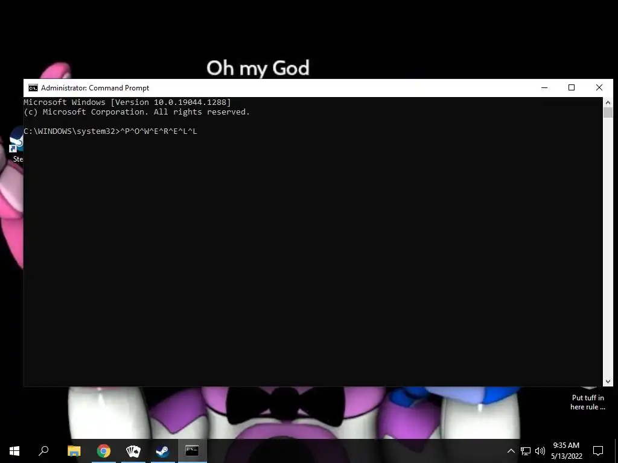Click scrollbar up arrow in Command Prompt
618x463 pixels.
[608, 102]
